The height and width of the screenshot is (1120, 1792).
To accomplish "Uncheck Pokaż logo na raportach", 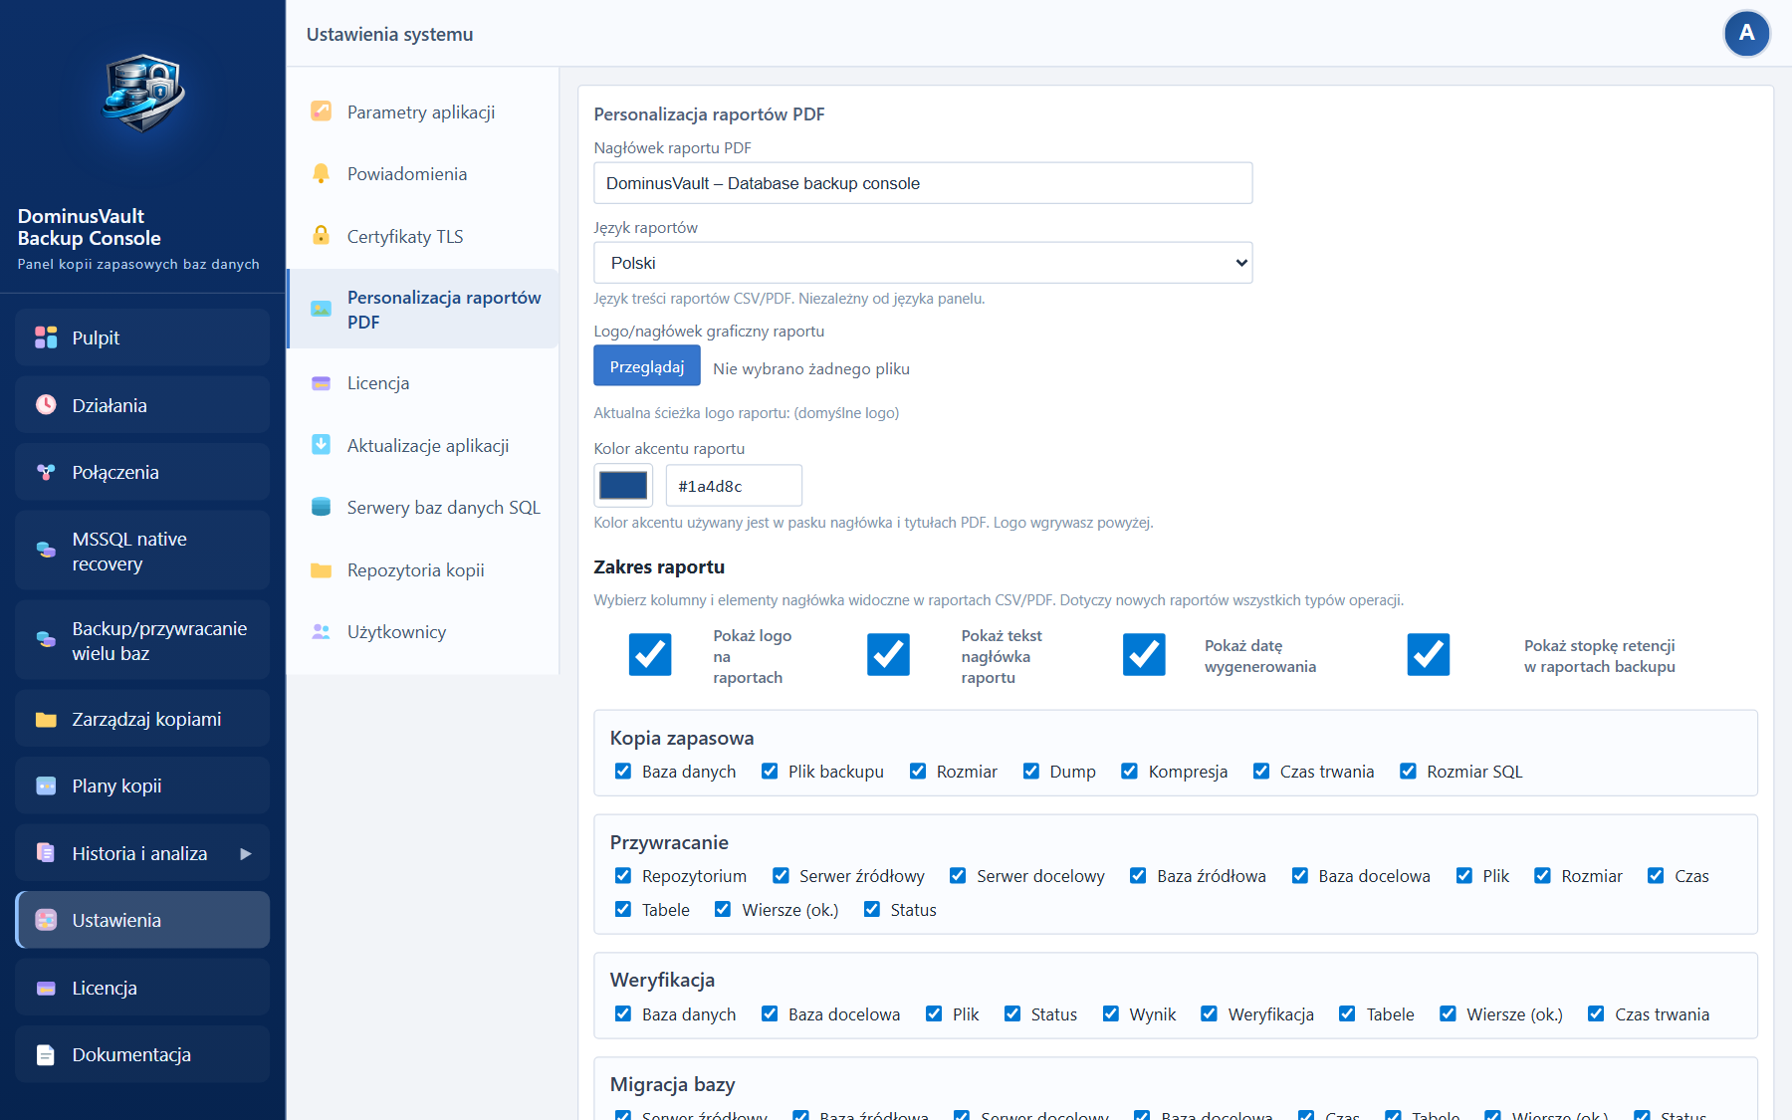I will (650, 655).
